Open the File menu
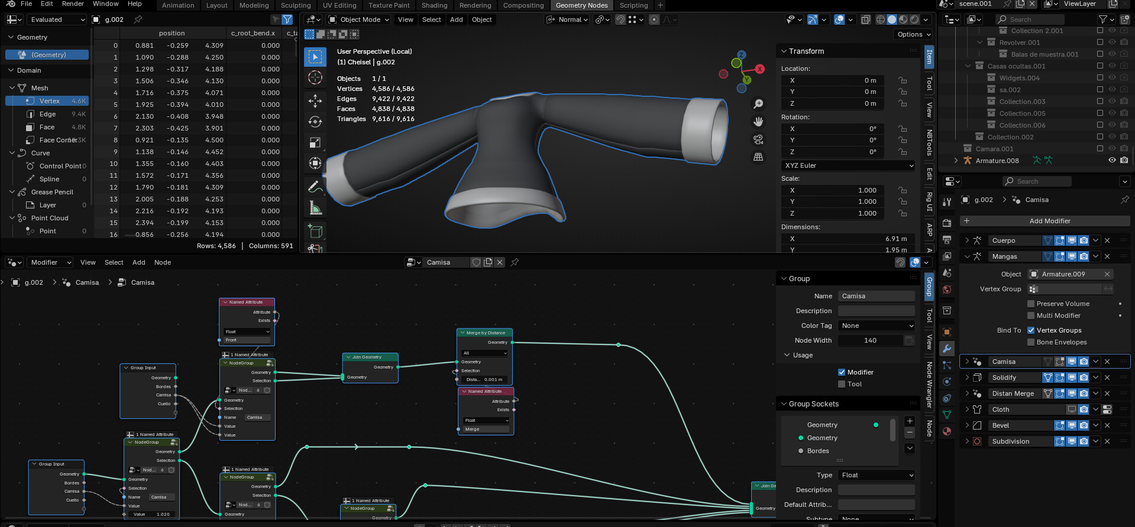Image resolution: width=1135 pixels, height=527 pixels. [27, 4]
